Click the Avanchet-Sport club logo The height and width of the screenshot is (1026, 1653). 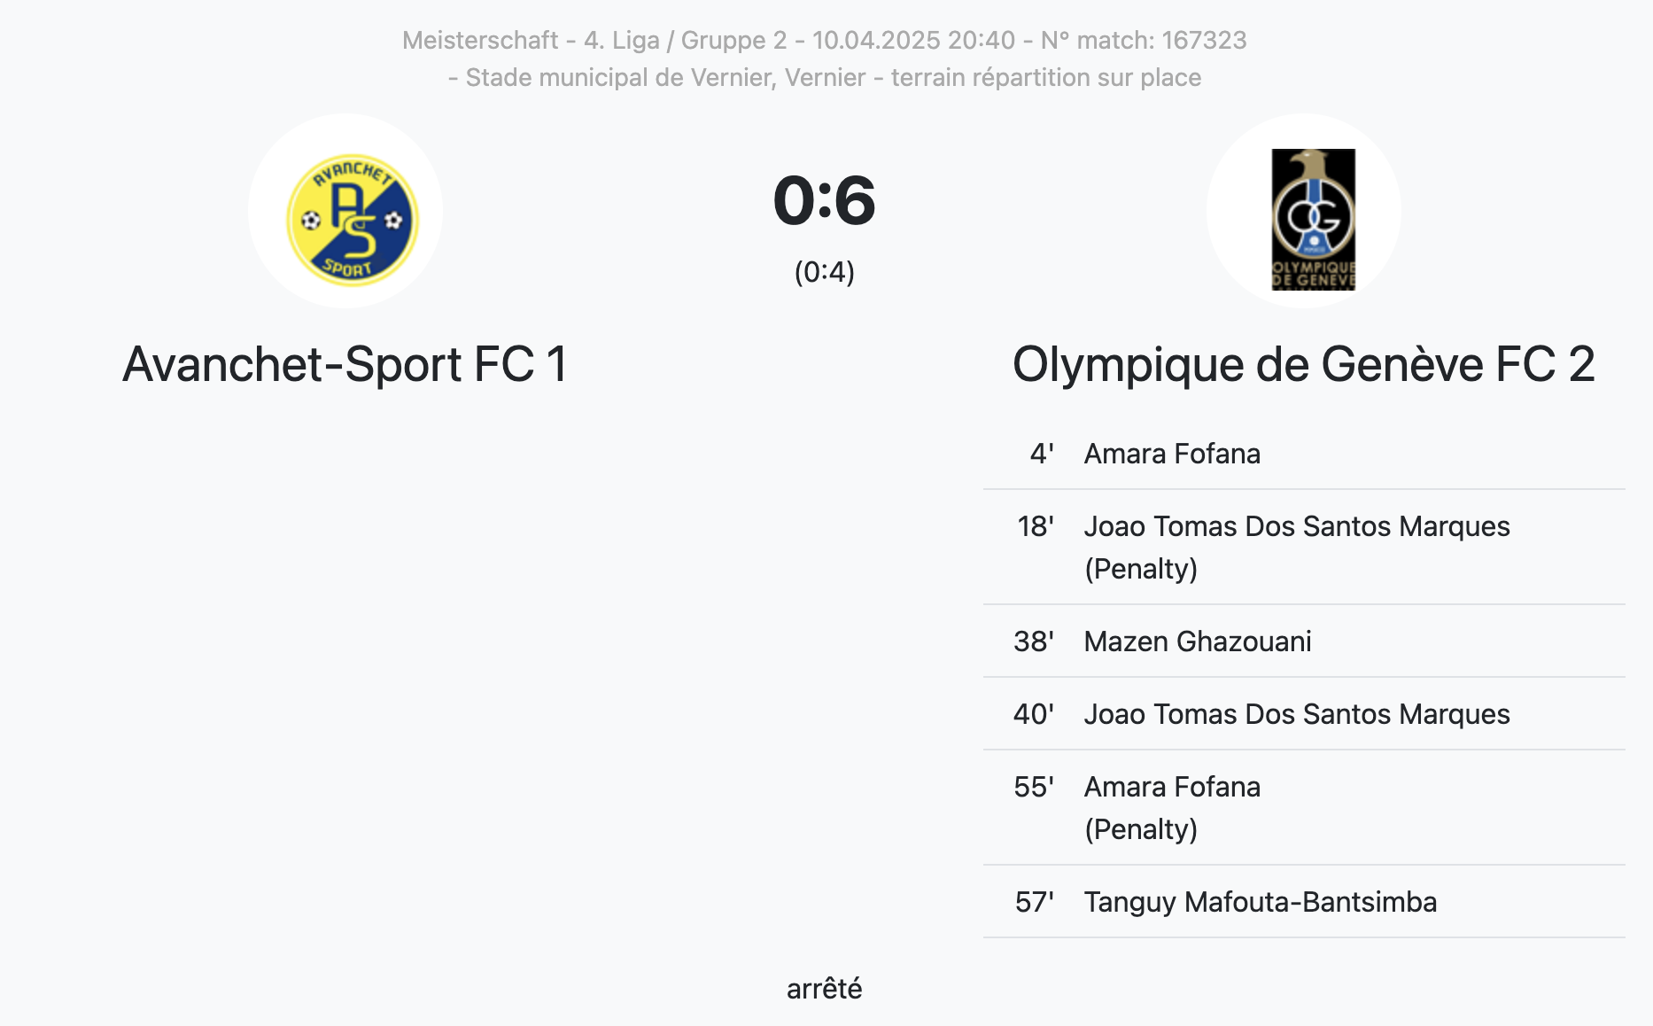click(352, 219)
